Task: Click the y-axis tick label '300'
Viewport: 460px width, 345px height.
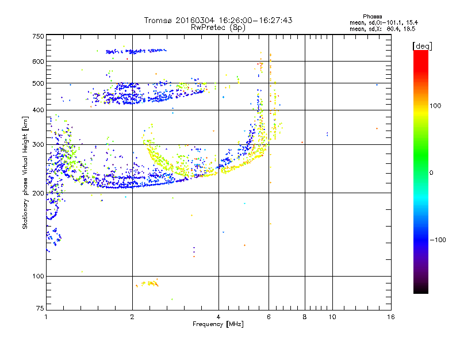Action: 39,145
